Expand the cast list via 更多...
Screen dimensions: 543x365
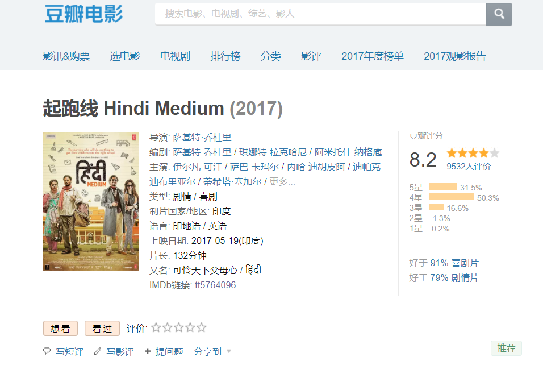tap(282, 182)
